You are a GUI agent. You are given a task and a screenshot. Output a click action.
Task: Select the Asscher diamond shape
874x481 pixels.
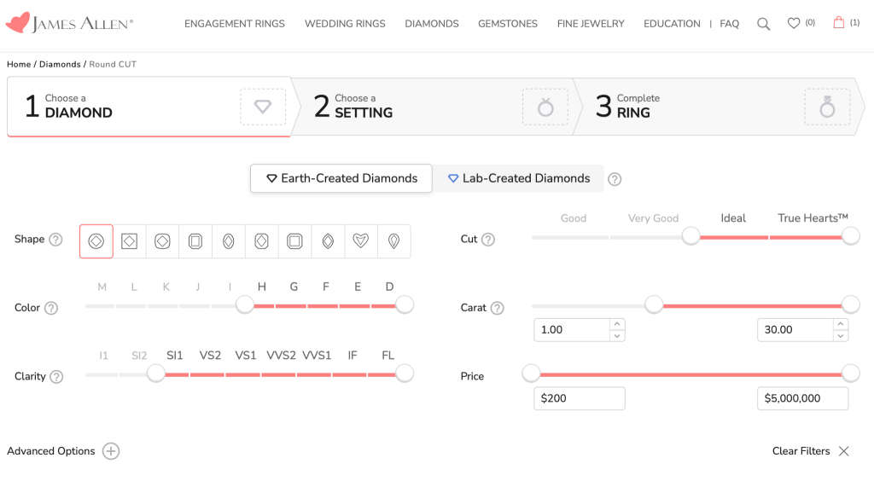tap(294, 241)
